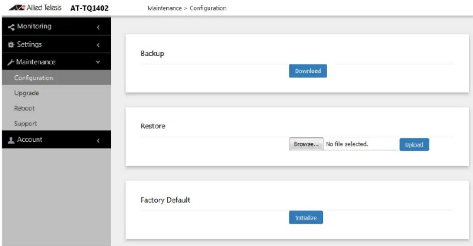
Task: Upload the selected restore file
Action: click(414, 145)
